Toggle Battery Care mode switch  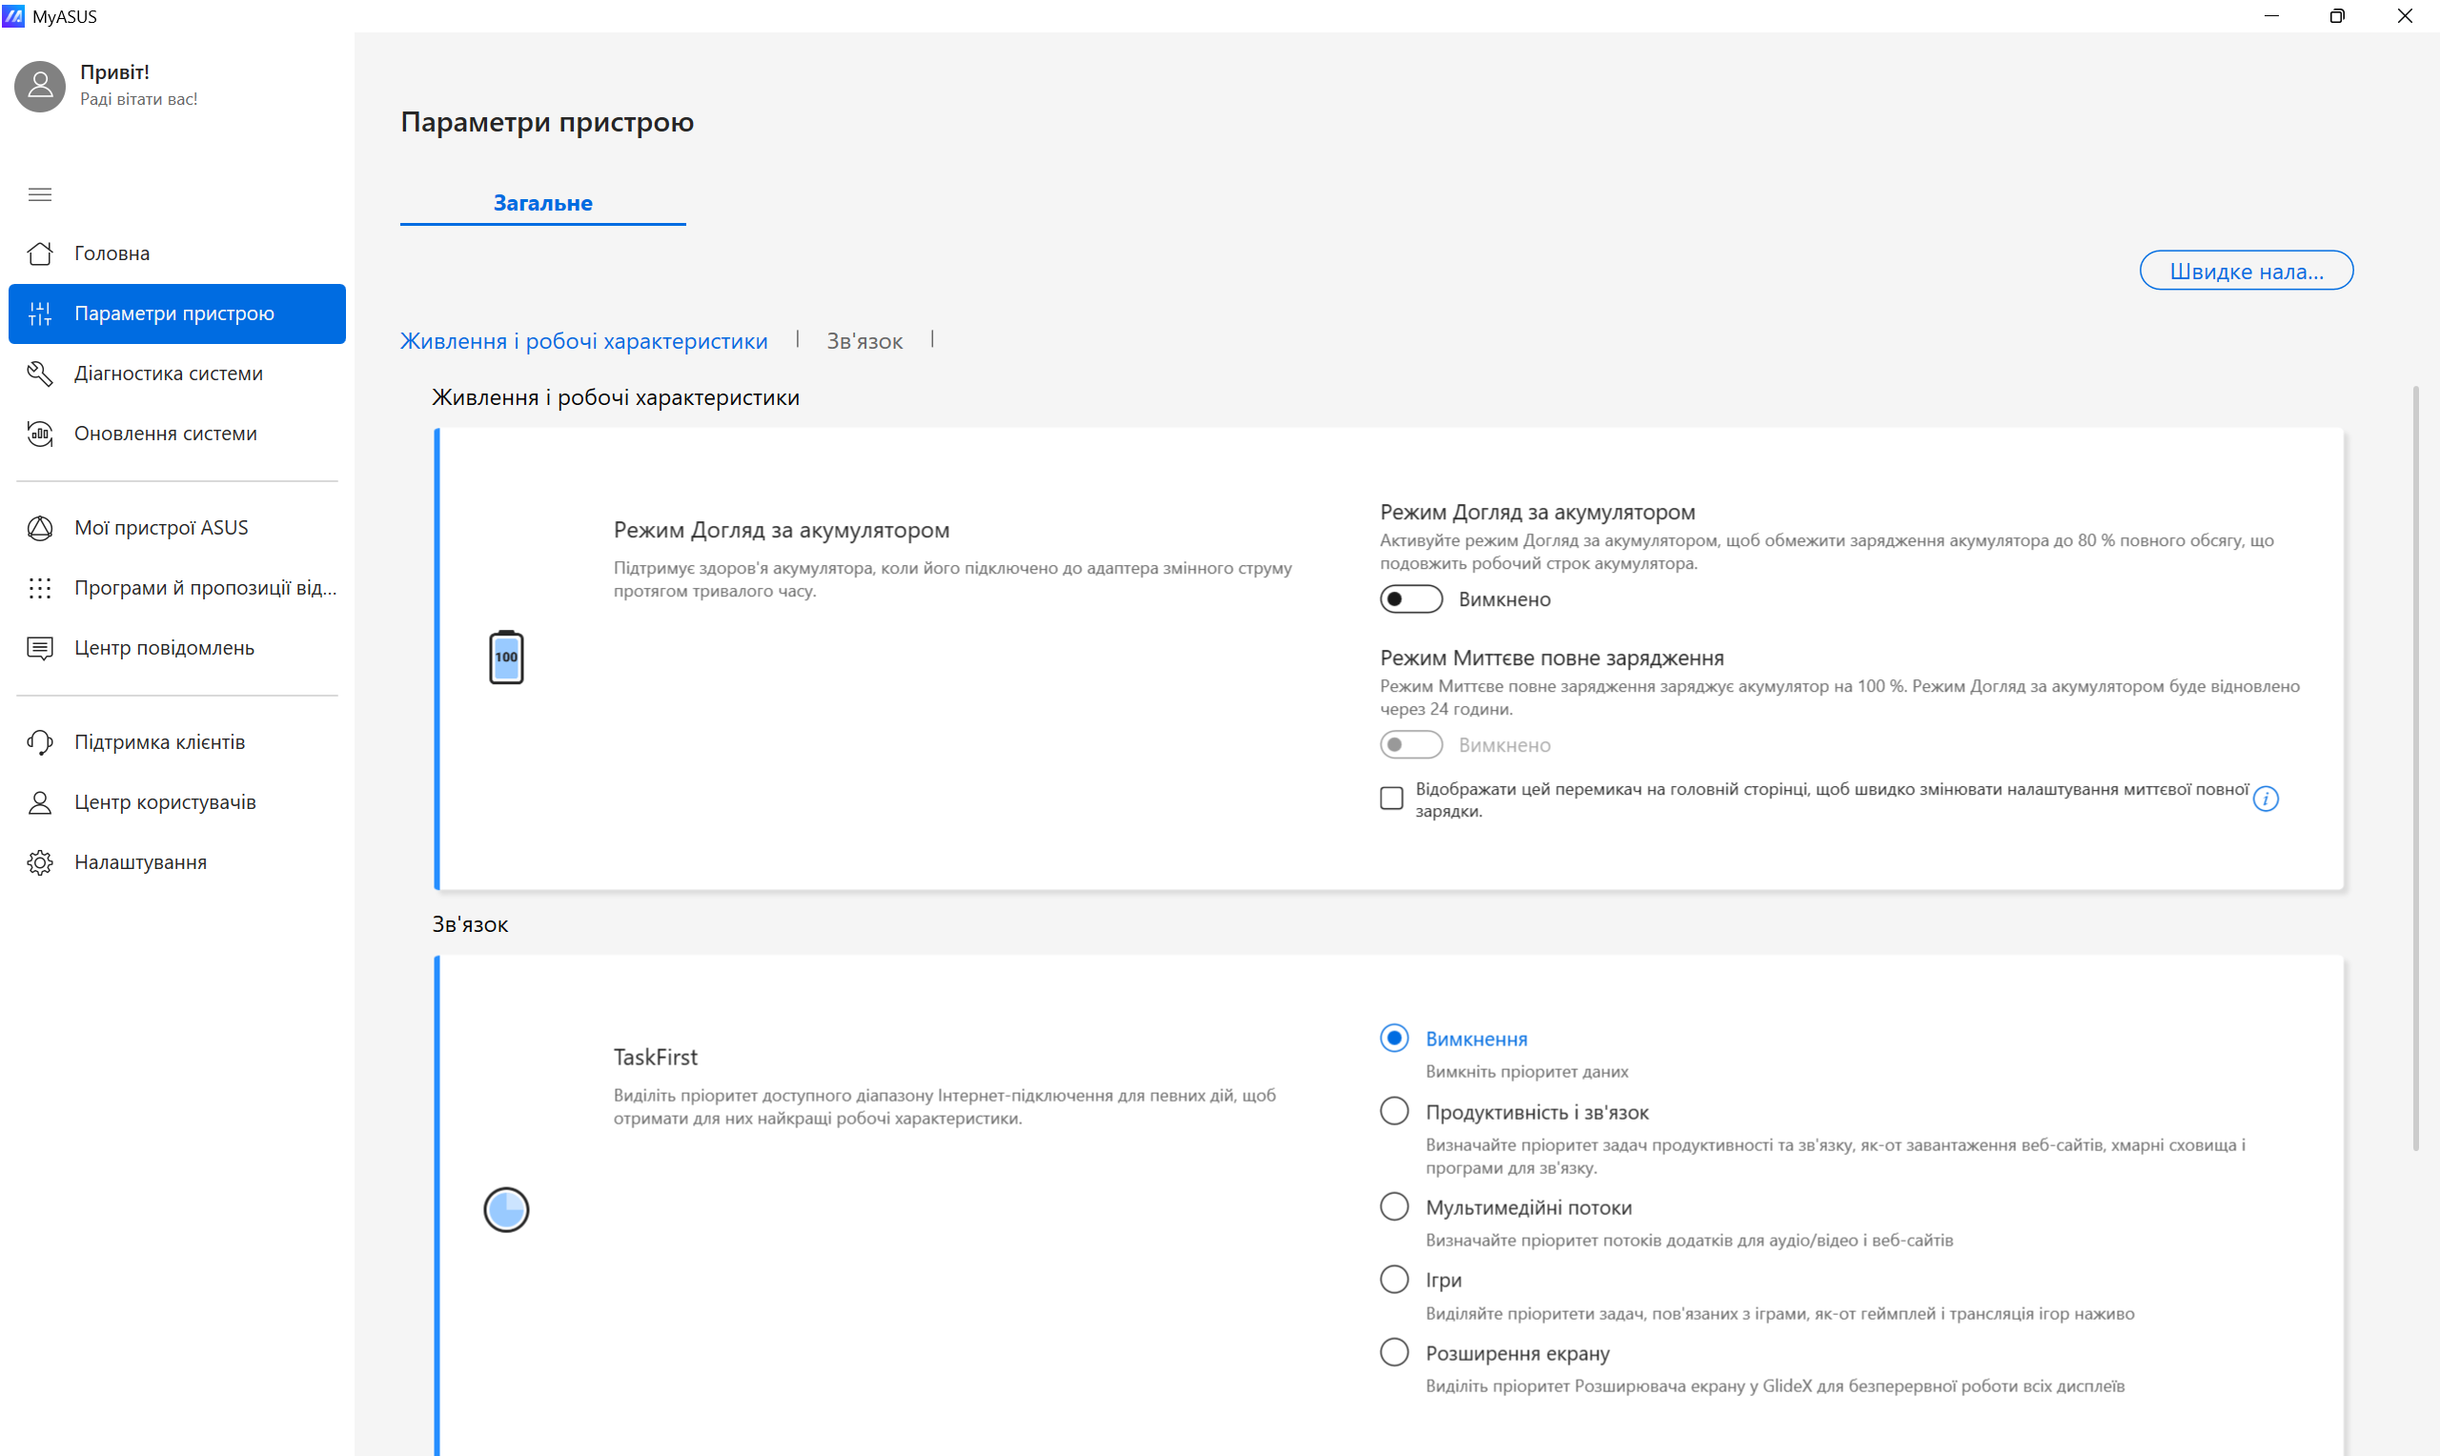[x=1411, y=599]
